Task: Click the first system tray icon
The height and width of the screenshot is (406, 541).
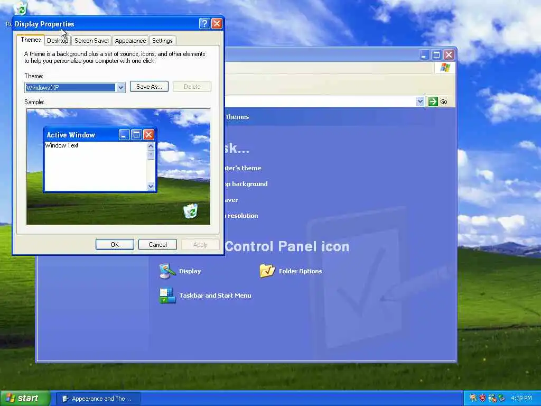Action: (473, 398)
